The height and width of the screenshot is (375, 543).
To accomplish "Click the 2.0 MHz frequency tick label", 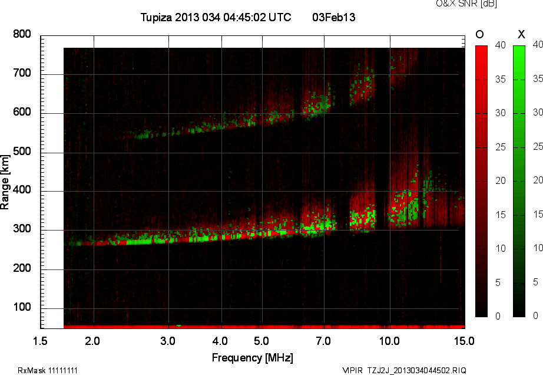I will tap(92, 341).
